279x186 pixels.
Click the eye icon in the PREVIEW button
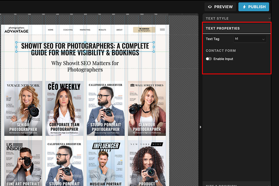(210, 7)
